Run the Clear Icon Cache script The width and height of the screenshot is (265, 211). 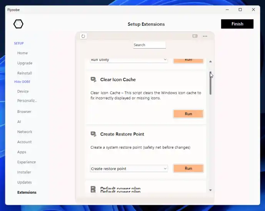pos(188,114)
